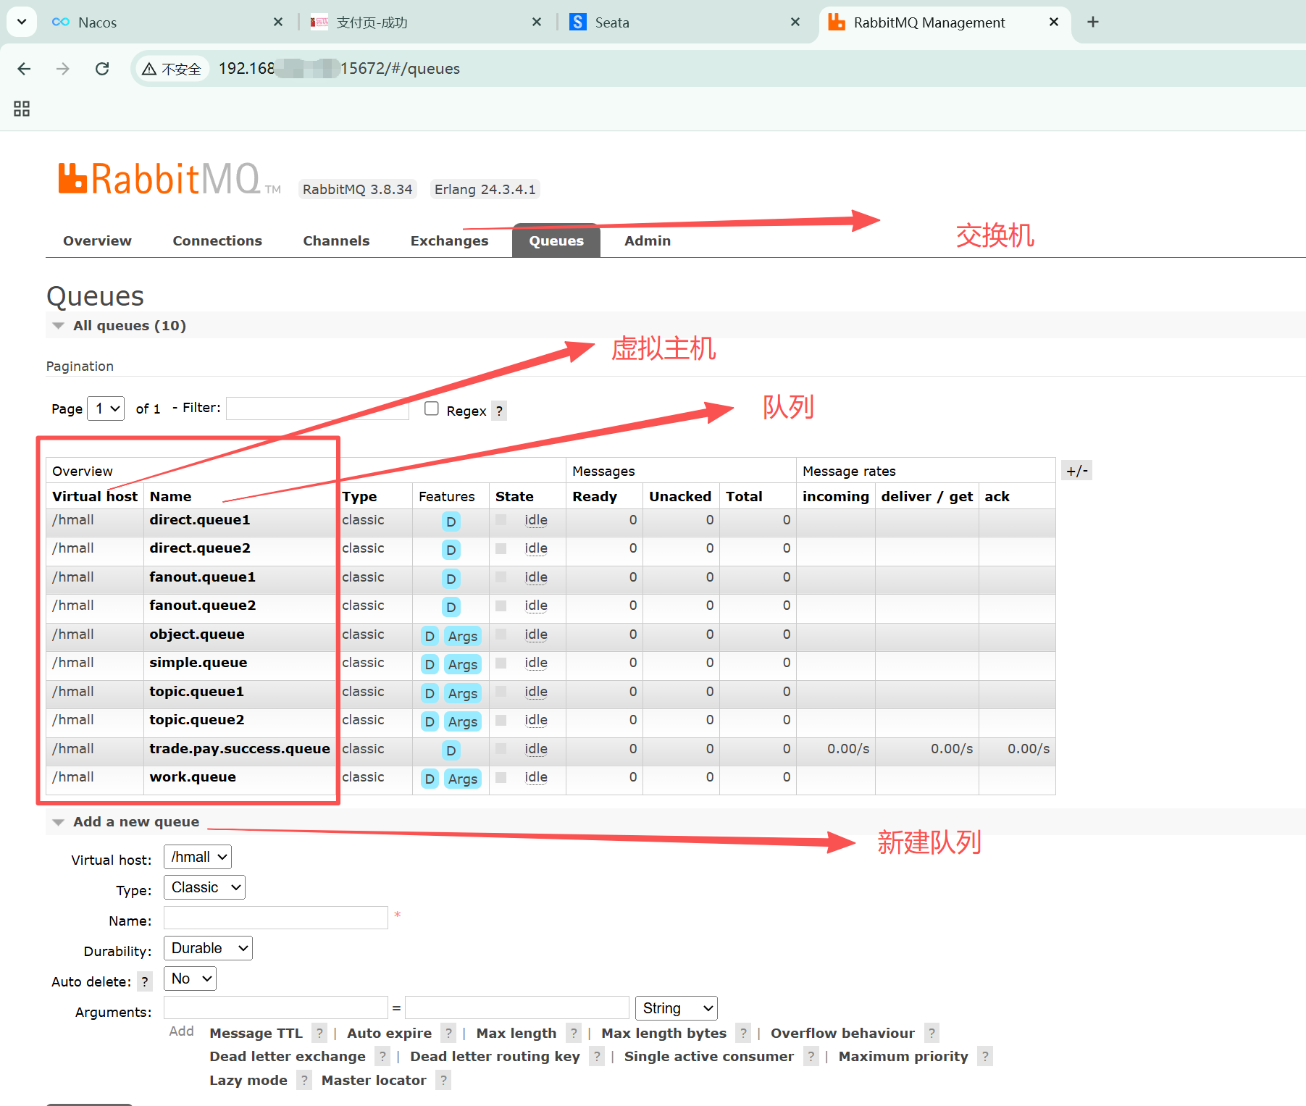Open Dead letter routing key help

pos(597,1056)
